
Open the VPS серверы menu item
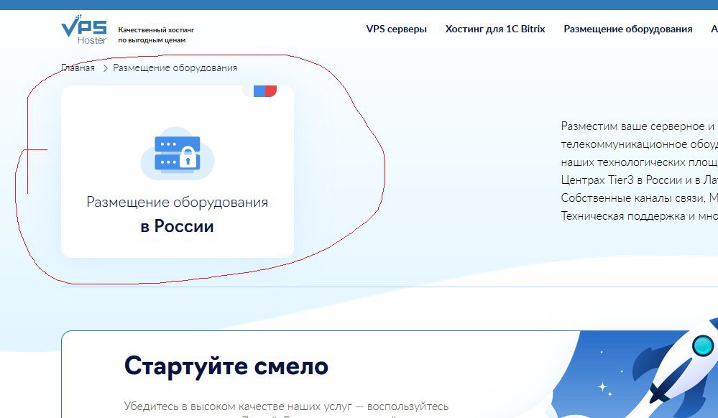[396, 29]
